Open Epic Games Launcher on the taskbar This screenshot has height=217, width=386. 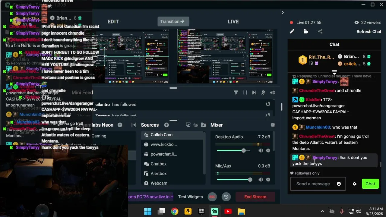click(x=201, y=212)
